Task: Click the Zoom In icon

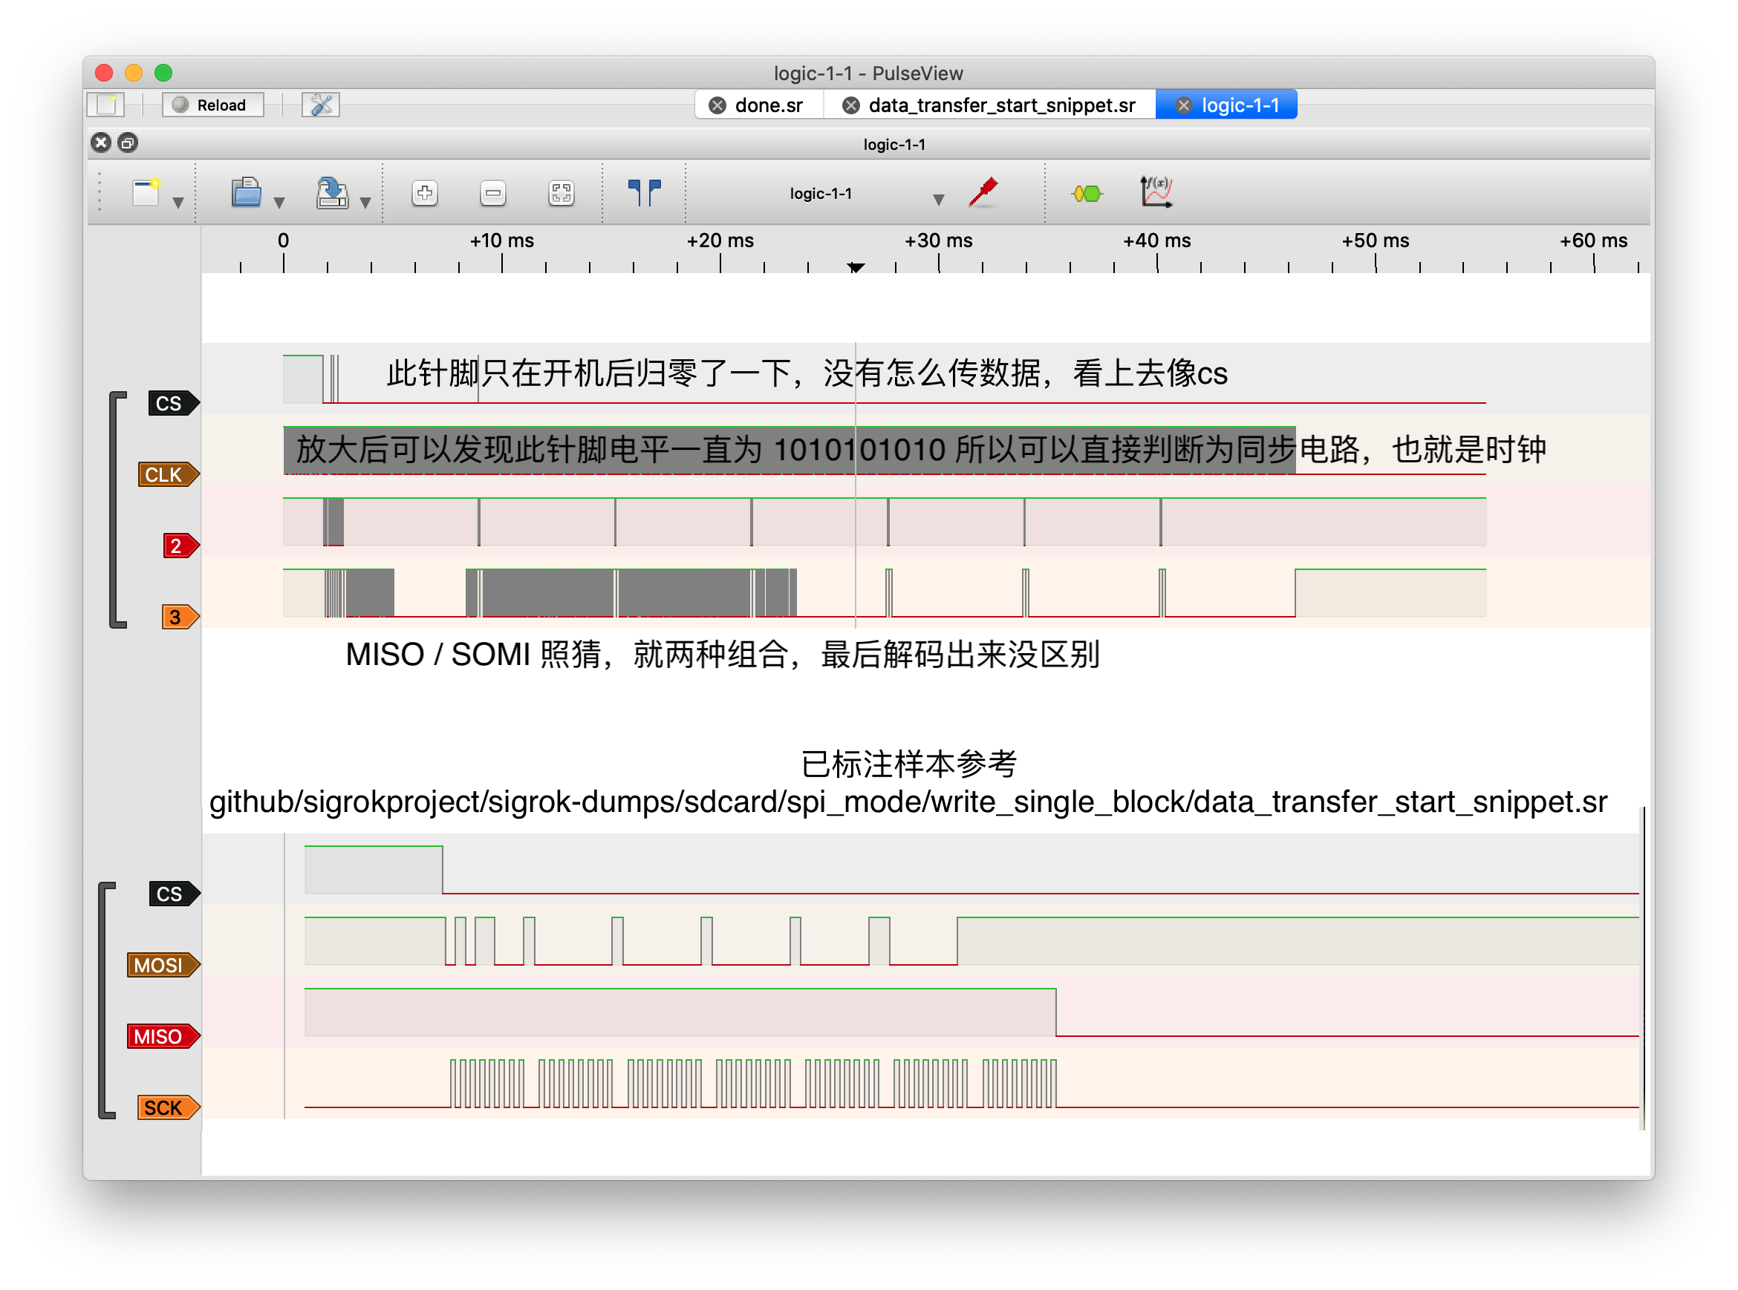Action: (424, 193)
